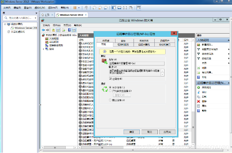This screenshot has width=232, height=153.
Task: Click the up one level folder icon
Action: (53, 30)
